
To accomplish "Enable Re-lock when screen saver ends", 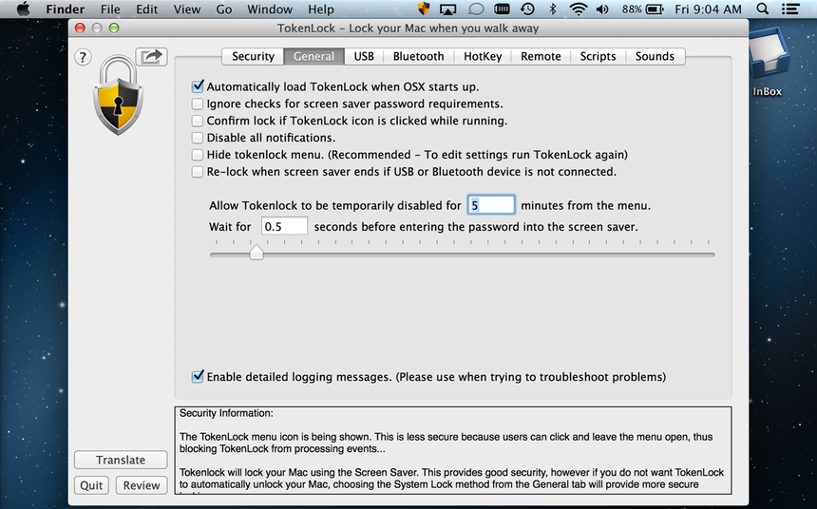I will pos(197,171).
